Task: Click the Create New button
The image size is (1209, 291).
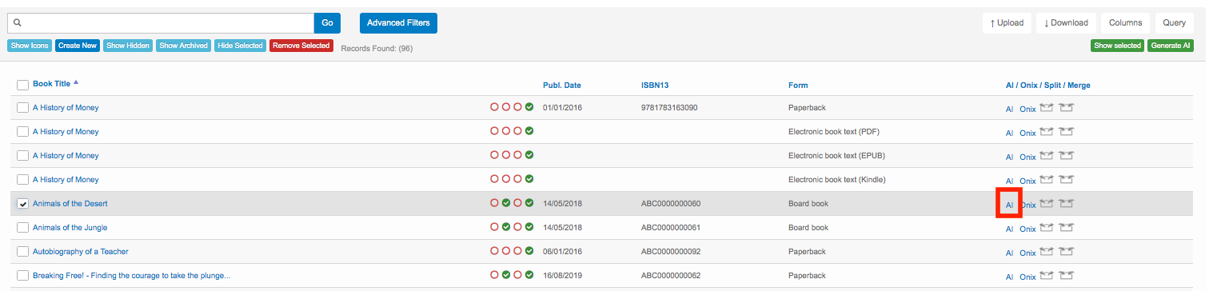Action: pos(78,46)
